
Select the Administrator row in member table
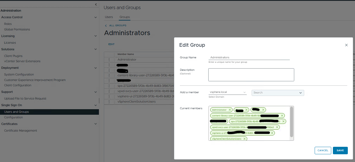139,59
